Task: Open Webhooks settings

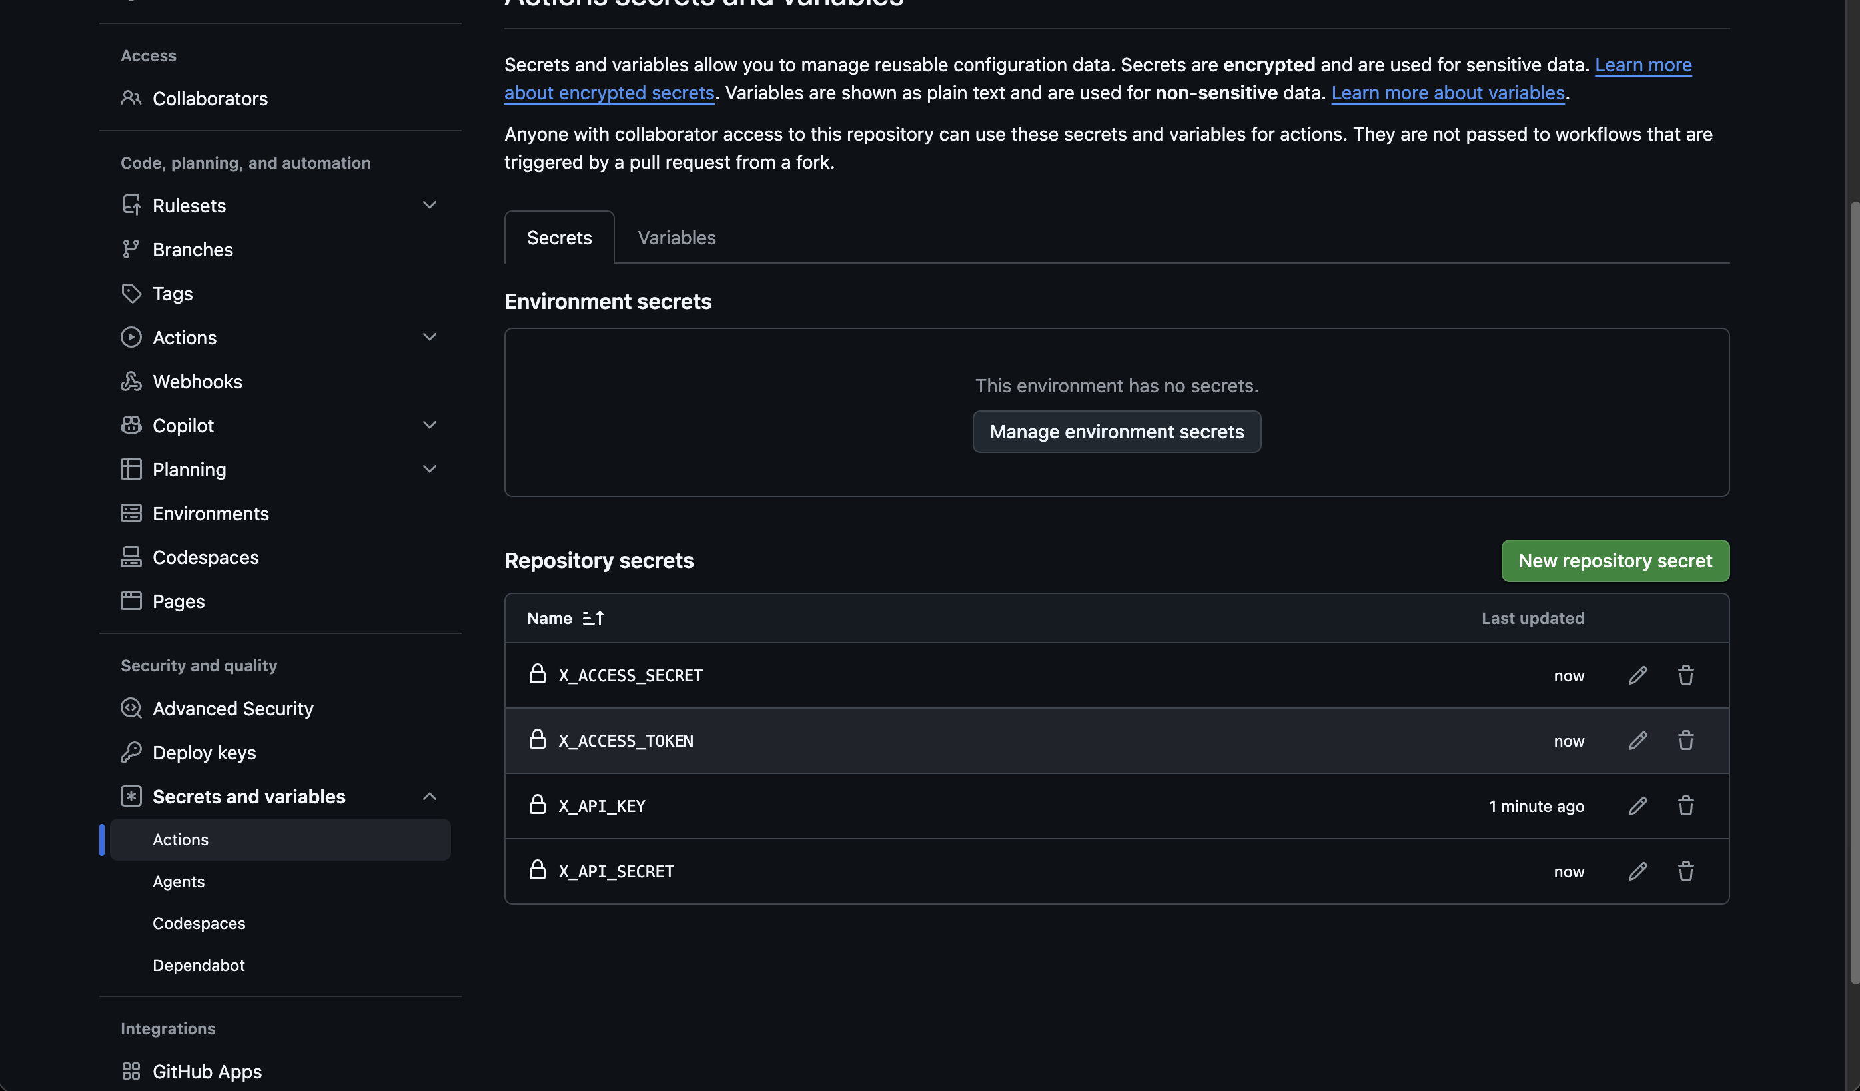Action: pyautogui.click(x=280, y=382)
